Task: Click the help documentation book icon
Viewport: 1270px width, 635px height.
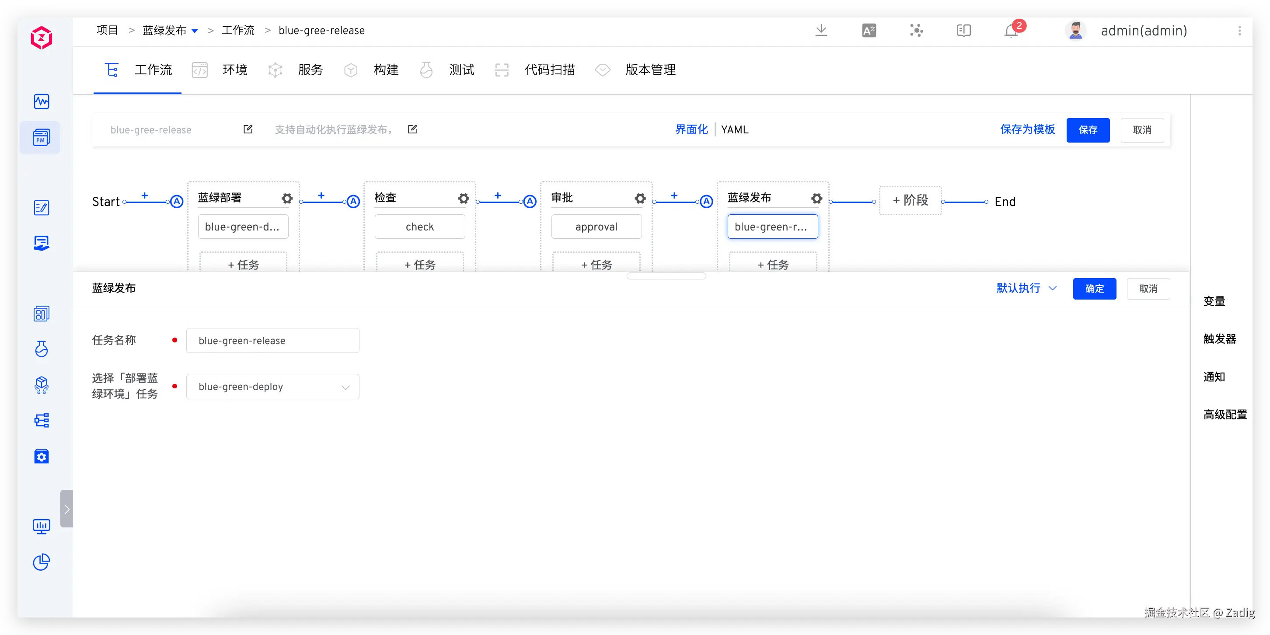Action: tap(963, 31)
